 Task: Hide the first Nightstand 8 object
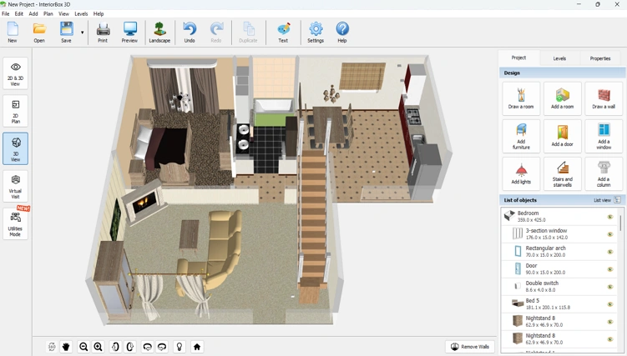[x=610, y=322]
